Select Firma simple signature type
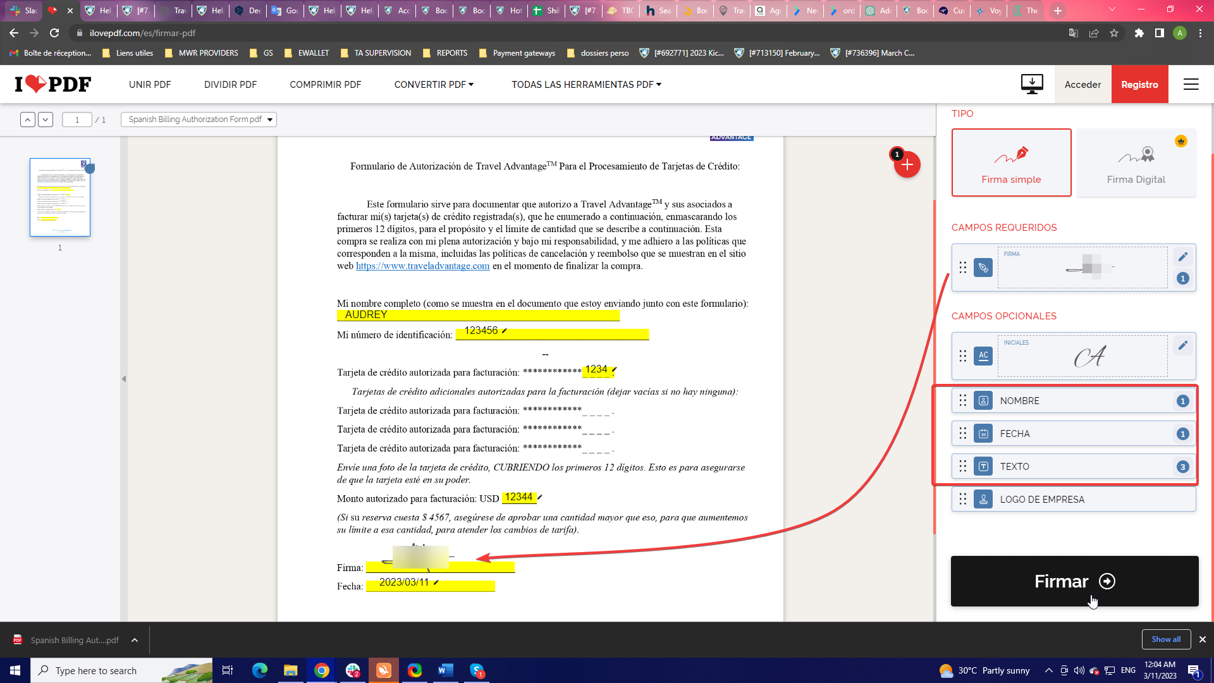Screen dimensions: 1214x683 point(1011,163)
